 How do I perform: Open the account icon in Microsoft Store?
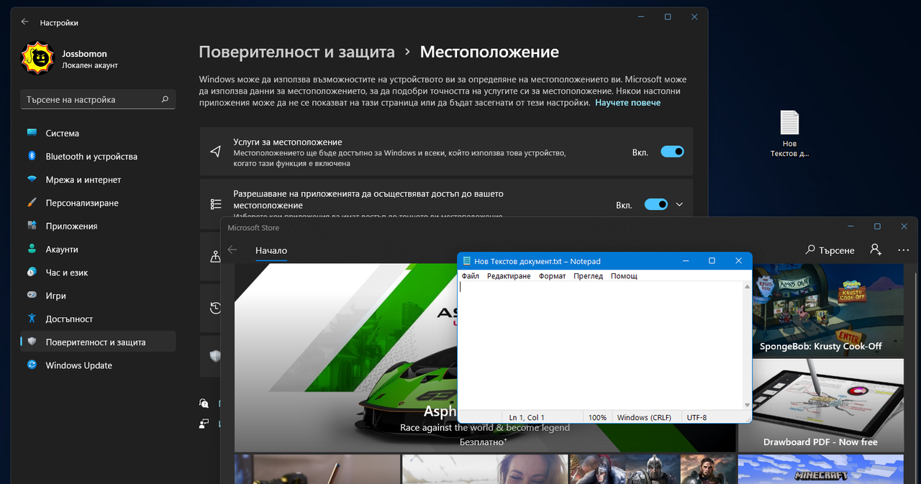point(876,250)
